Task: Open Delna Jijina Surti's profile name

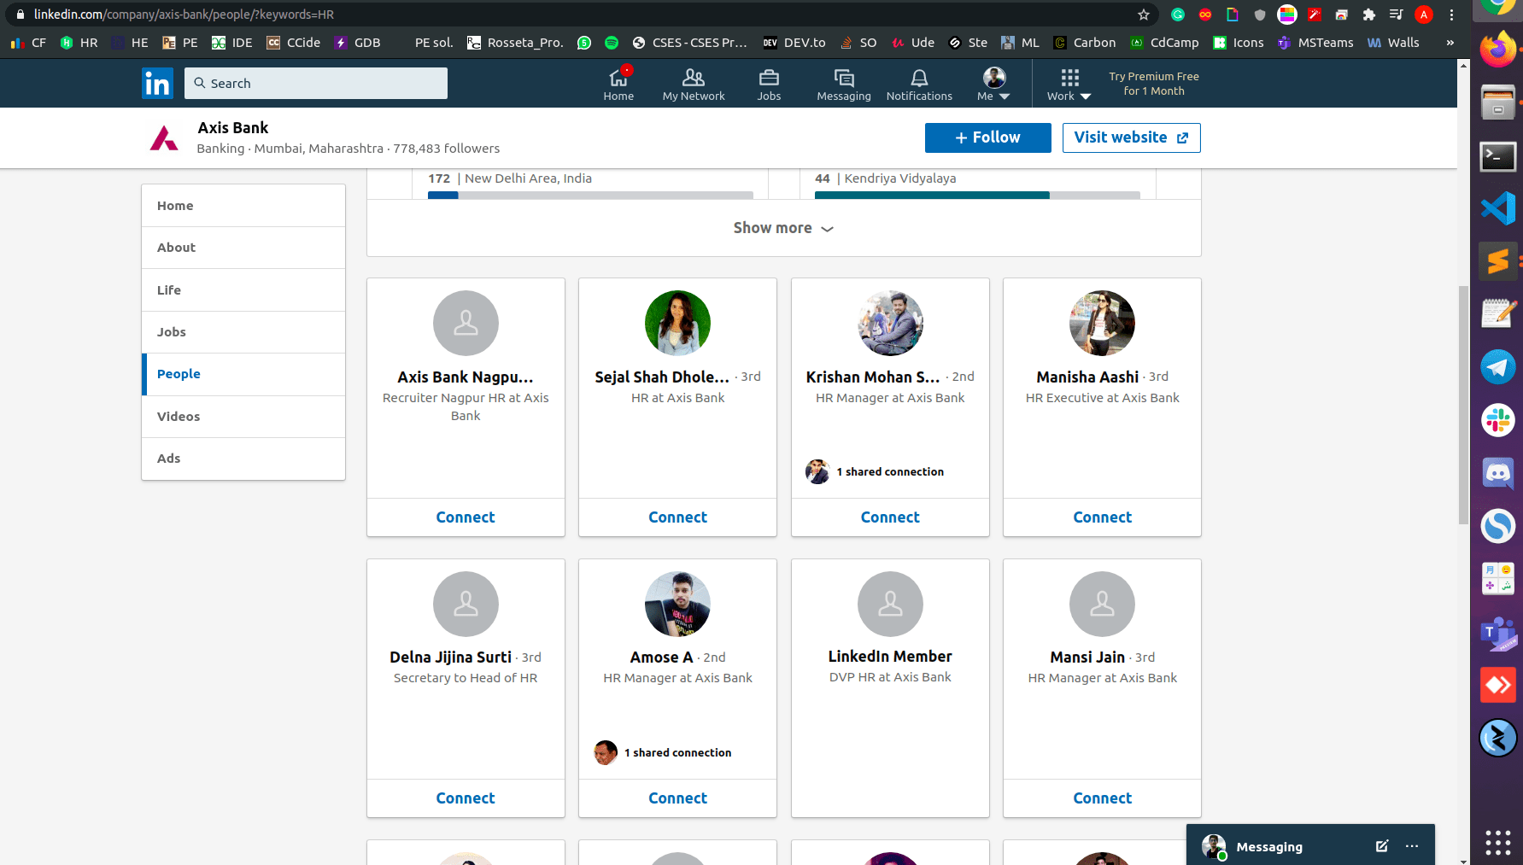Action: [450, 658]
